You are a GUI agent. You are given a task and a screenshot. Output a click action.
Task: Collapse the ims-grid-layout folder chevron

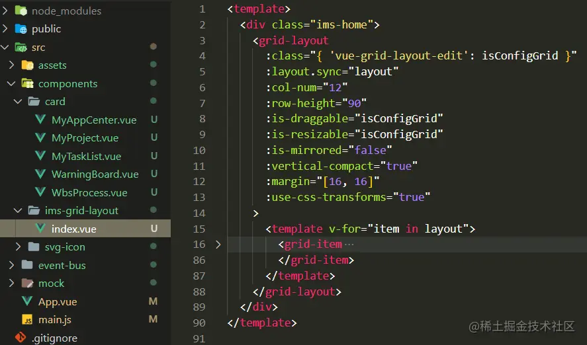[x=18, y=210]
